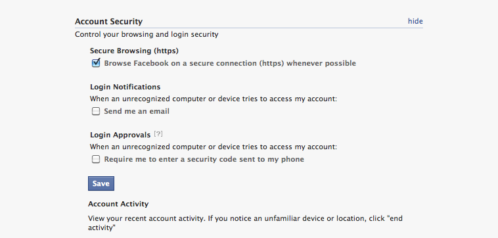Click the 'Send me an email' label text
This screenshot has width=498, height=238.
[x=137, y=111]
